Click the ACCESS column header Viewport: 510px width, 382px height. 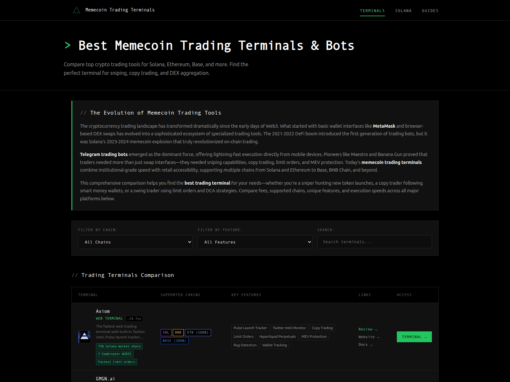click(404, 295)
